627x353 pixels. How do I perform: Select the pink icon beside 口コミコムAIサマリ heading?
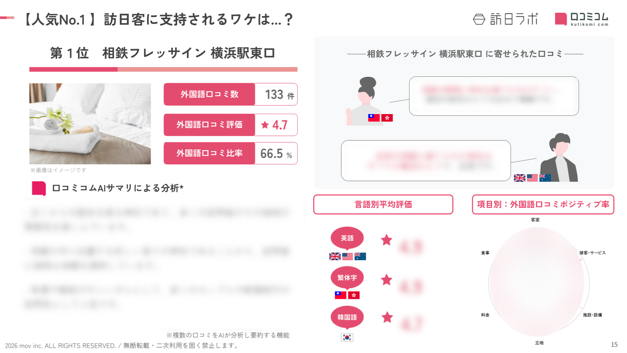pos(39,188)
